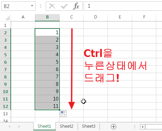Screen dimensions: 162x131
Task: Select row 13 header
Action: [x=5, y=114]
